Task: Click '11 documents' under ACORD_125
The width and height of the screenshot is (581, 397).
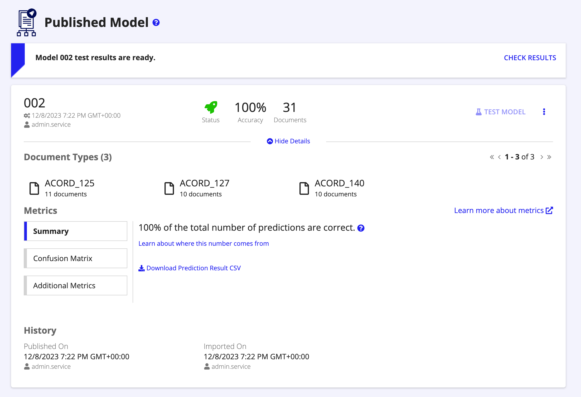Action: pos(66,194)
